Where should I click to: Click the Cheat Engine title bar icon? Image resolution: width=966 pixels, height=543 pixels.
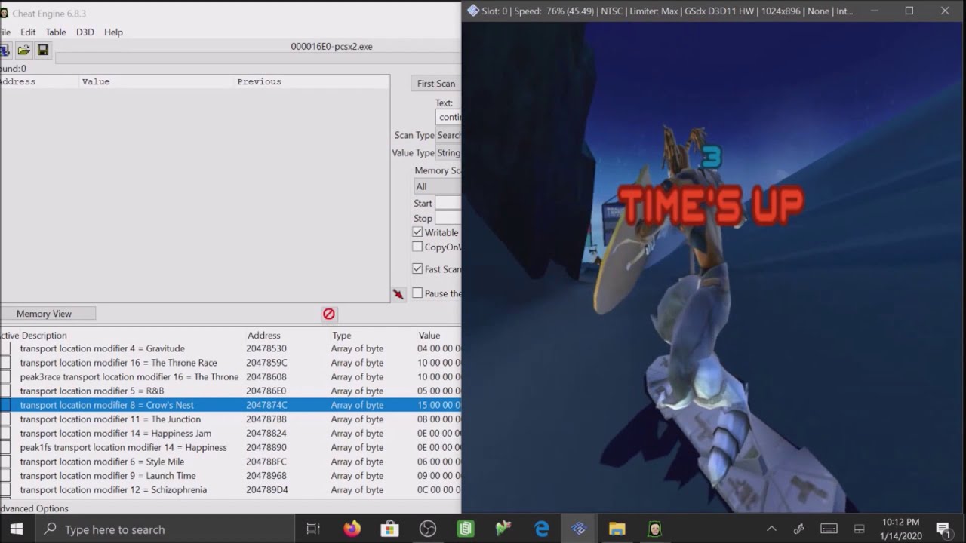4,13
